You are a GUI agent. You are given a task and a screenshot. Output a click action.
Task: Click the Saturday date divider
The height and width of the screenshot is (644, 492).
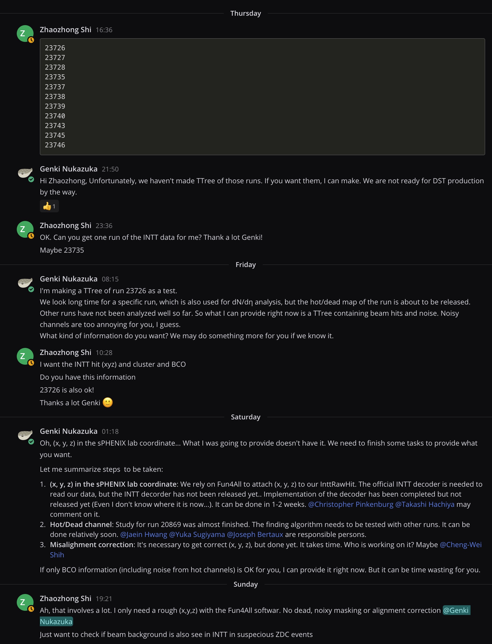point(245,417)
